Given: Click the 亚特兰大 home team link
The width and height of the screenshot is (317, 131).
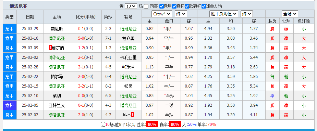Looking at the screenshot, I should click(57, 106).
